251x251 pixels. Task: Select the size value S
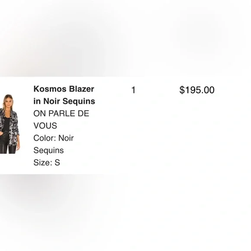point(57,163)
